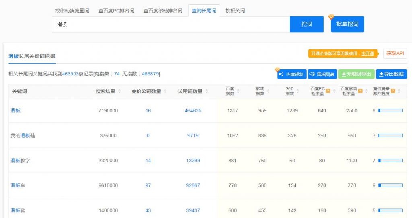Open the 需求图谱 demand graph
This screenshot has height=218, width=412.
coord(322,74)
